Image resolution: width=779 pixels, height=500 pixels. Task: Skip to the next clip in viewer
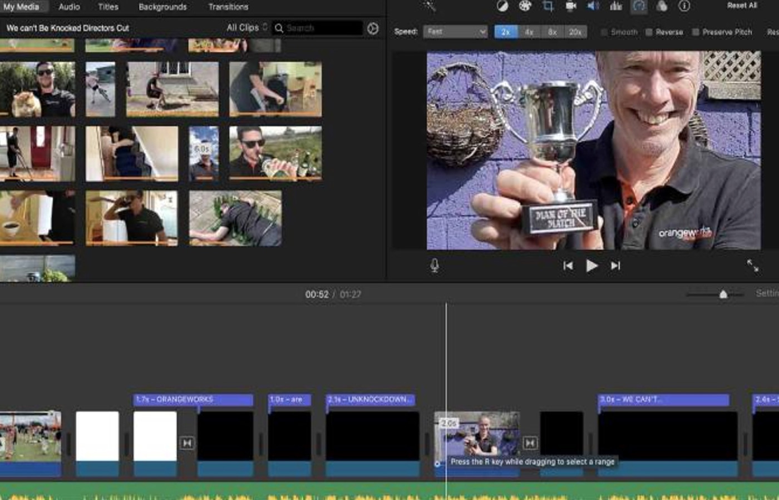click(x=615, y=266)
